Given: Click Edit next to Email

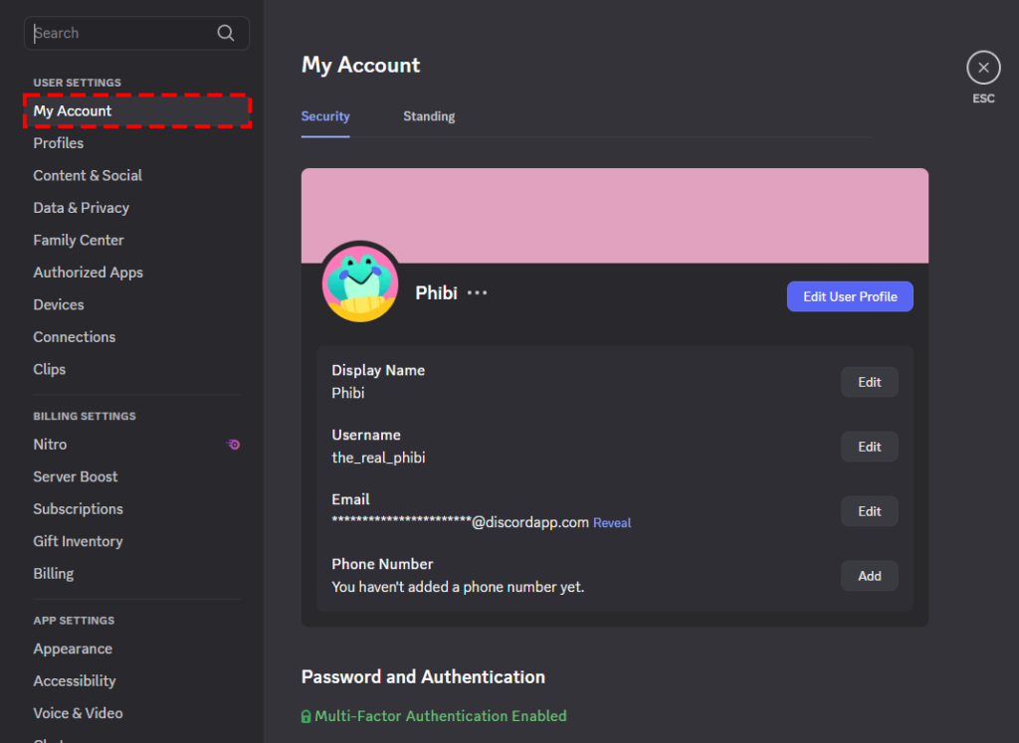Looking at the screenshot, I should [869, 511].
